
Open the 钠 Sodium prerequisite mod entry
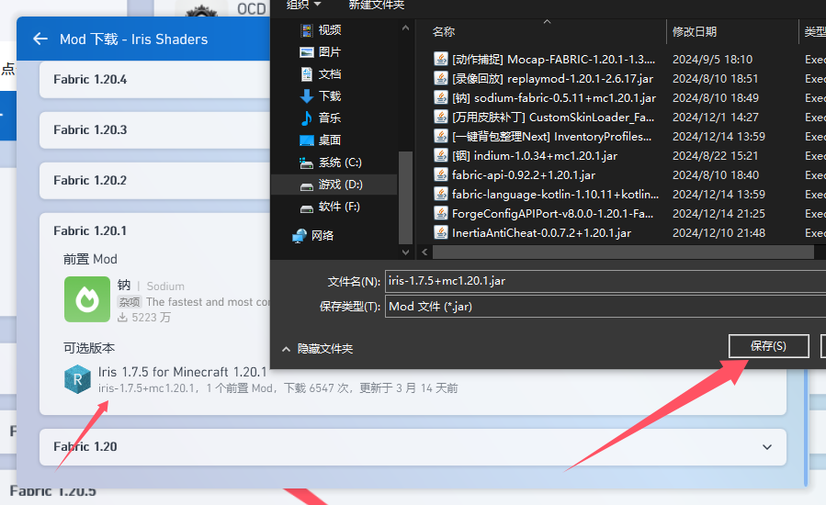point(167,300)
